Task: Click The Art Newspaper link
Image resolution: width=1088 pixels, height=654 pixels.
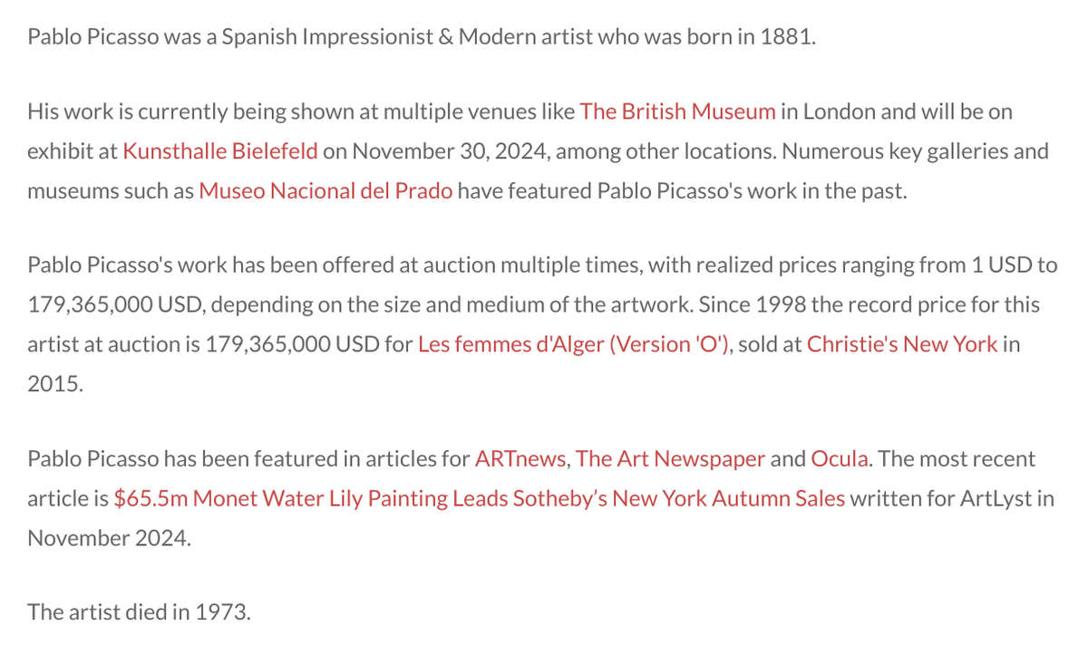Action: pyautogui.click(x=670, y=458)
